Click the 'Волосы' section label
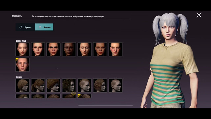Screen dimensions: 211x119 pyautogui.click(x=19, y=77)
